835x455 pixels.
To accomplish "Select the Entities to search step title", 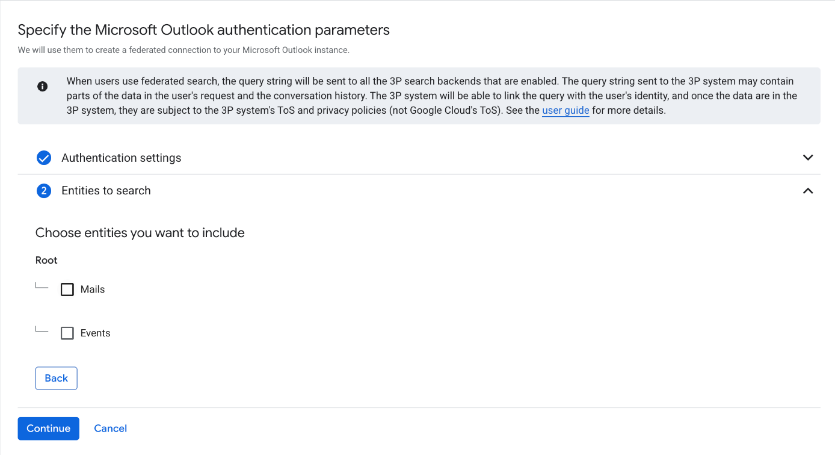I will click(106, 191).
